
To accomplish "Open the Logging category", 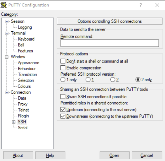I will coord(25,27).
